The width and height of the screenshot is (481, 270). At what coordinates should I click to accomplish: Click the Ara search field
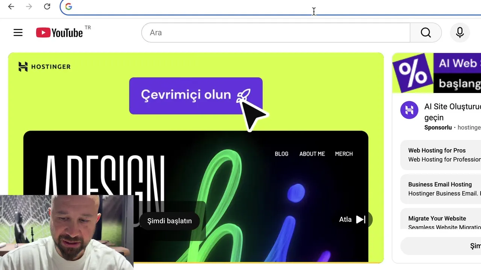click(x=276, y=33)
